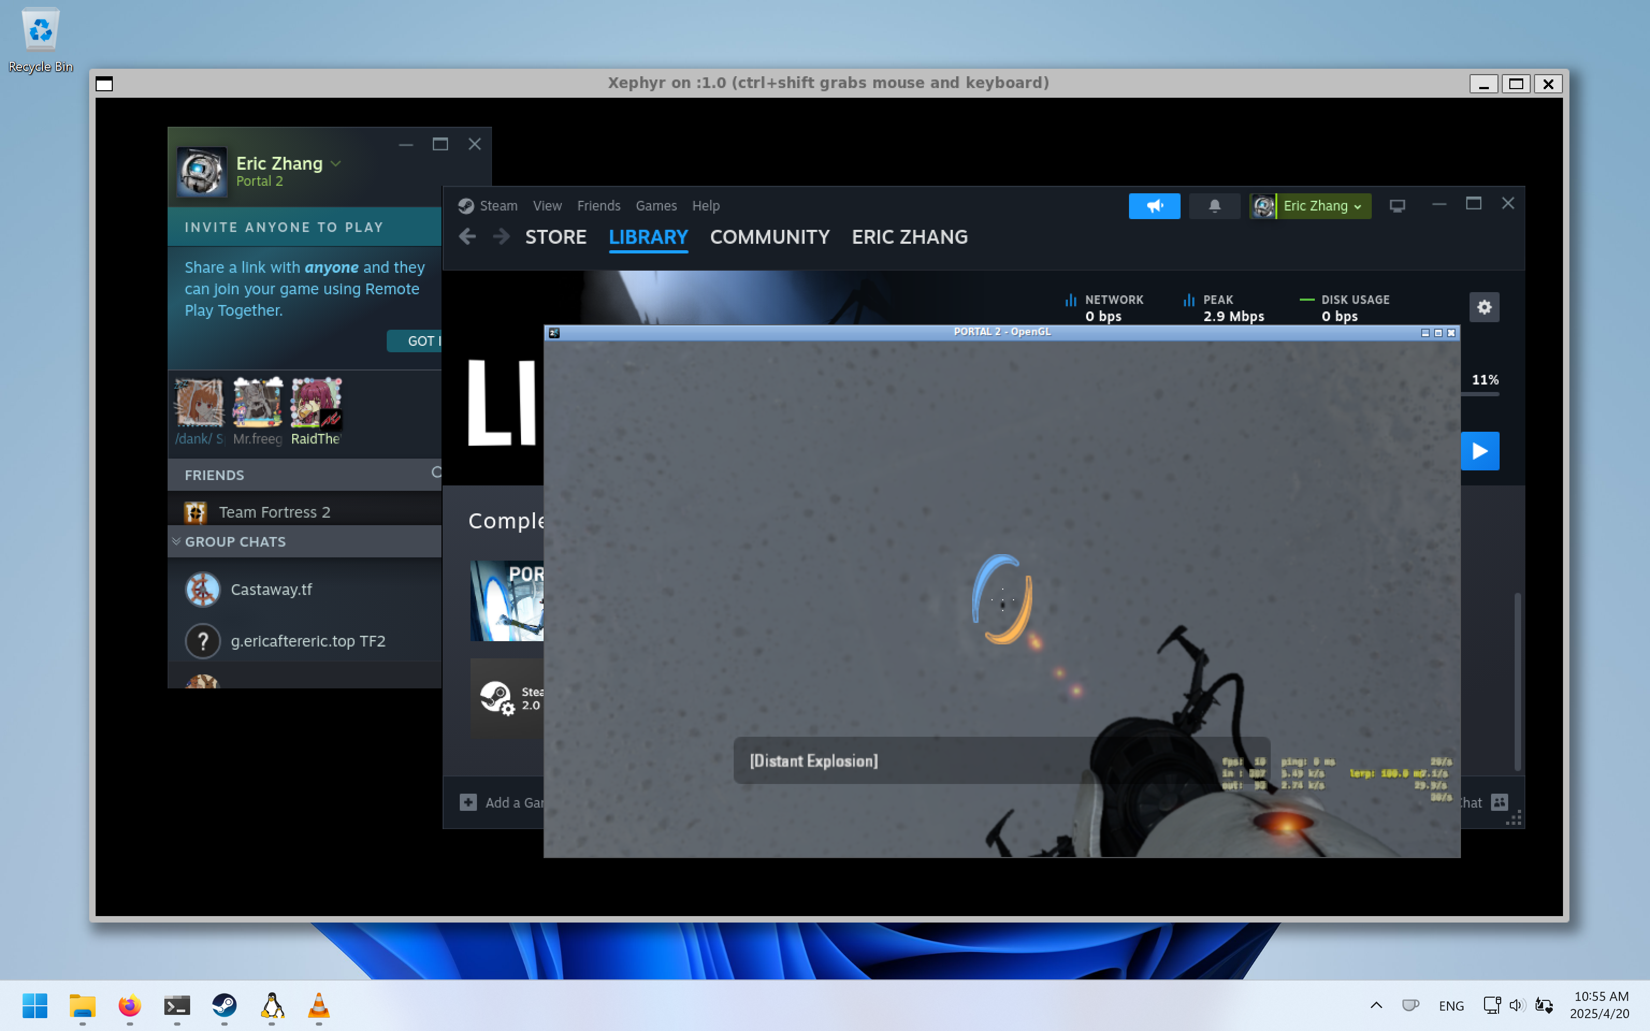1650x1031 pixels.
Task: Open the ERIC ZHANG profile tab
Action: click(x=909, y=237)
